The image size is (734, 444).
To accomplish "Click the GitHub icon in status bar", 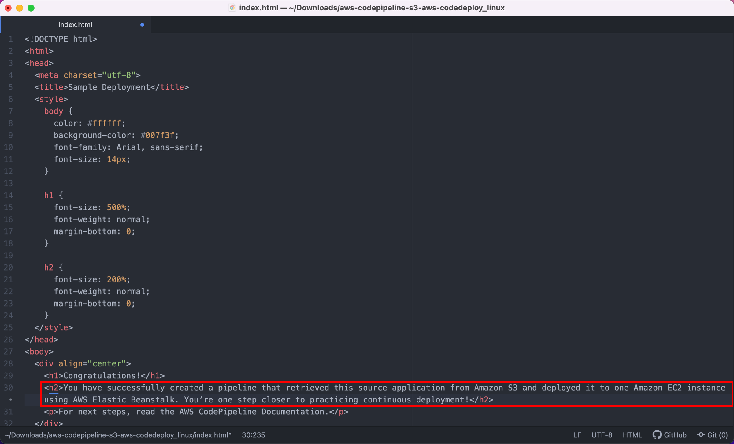I will 657,435.
